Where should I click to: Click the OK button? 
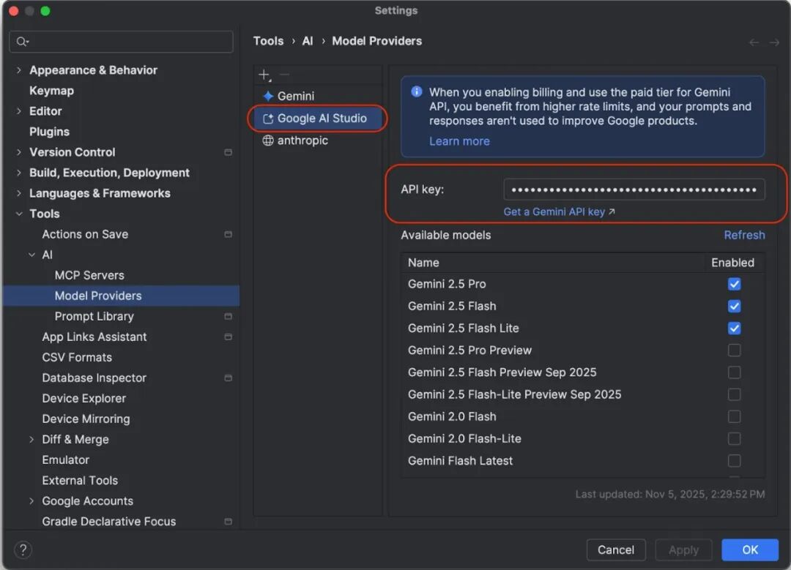coord(750,550)
